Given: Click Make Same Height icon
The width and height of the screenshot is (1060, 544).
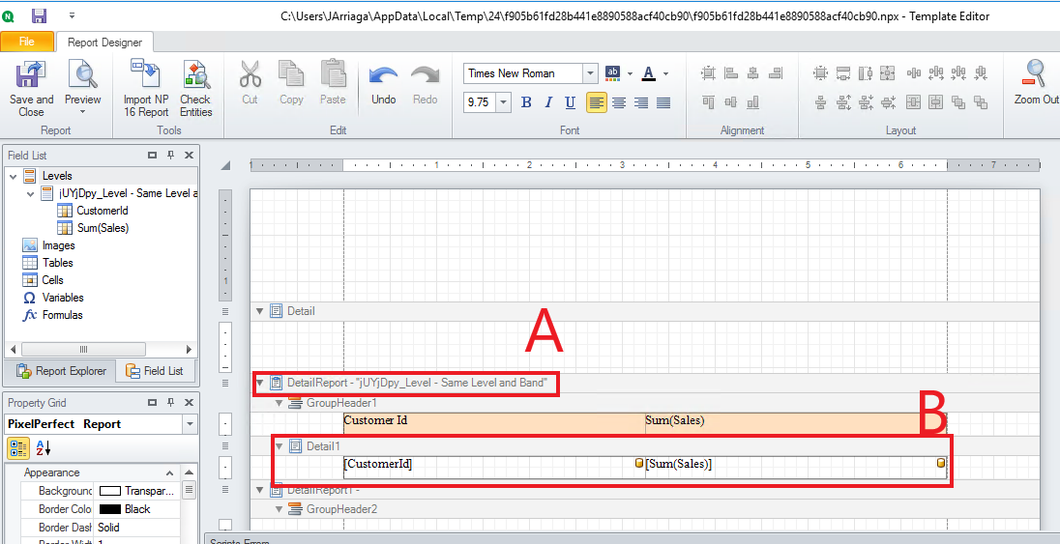Looking at the screenshot, I should click(x=866, y=73).
